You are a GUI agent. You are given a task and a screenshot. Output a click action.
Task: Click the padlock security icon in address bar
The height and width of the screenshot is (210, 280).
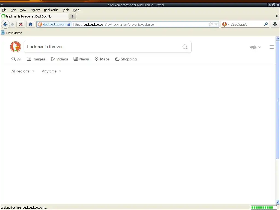point(69,24)
